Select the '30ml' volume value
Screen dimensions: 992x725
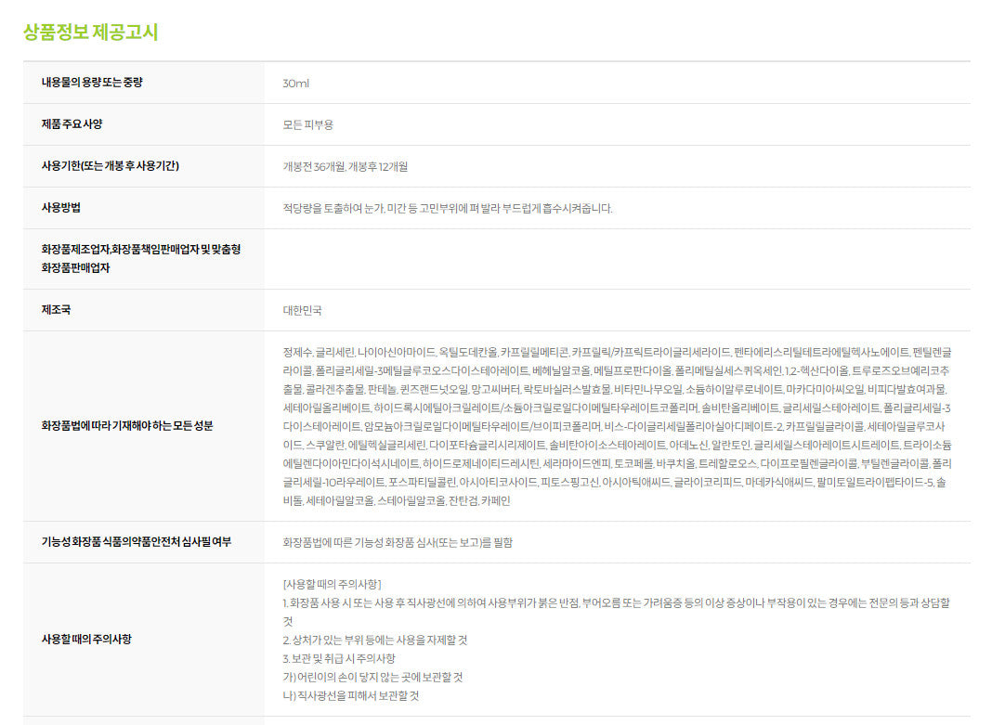[295, 84]
